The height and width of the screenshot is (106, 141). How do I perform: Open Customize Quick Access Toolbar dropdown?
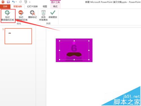point(30,2)
